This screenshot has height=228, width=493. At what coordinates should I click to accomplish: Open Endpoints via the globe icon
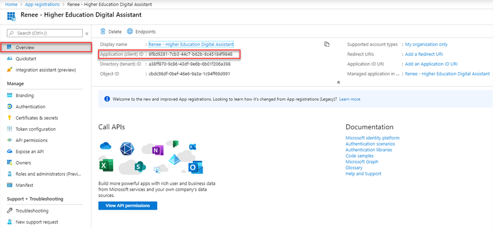(x=130, y=32)
